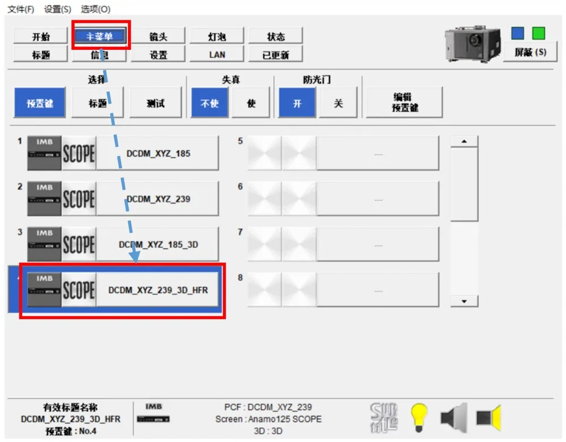Screen dimensions: 566x442
Task: Set distortion to 使
Action: [x=251, y=103]
